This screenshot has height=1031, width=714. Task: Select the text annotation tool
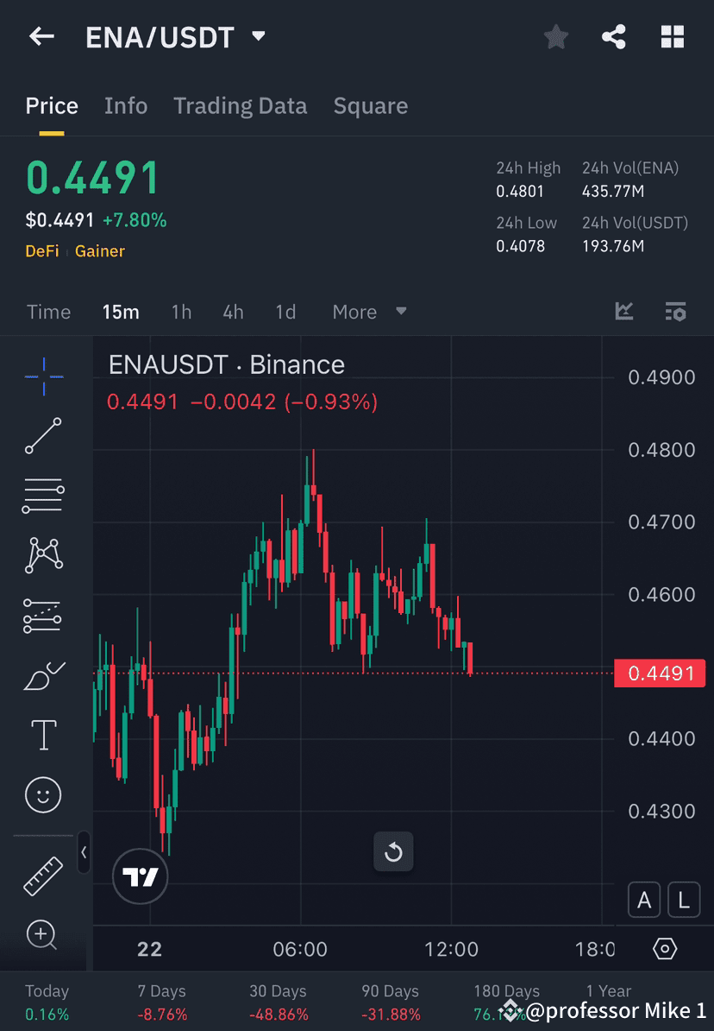tap(43, 734)
